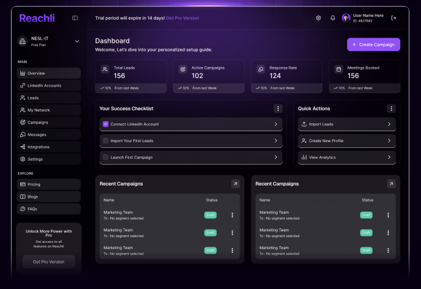421x289 pixels.
Task: Click the Status column header in left table
Action: click(x=211, y=201)
